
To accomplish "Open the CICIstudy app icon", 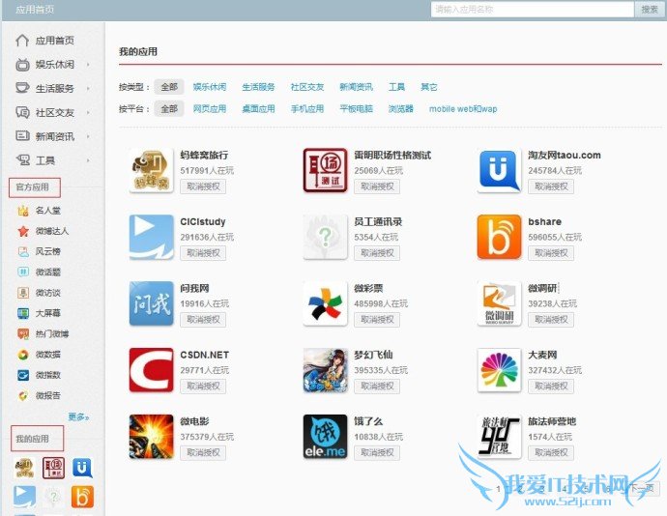I will 152,237.
